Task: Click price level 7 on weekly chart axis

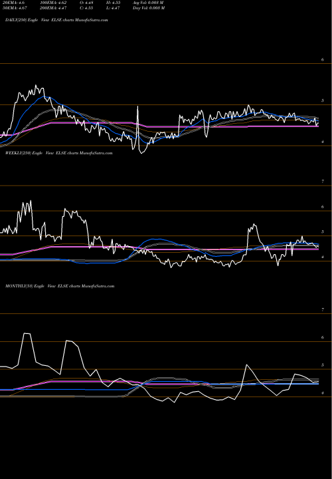Action: pyautogui.click(x=323, y=182)
